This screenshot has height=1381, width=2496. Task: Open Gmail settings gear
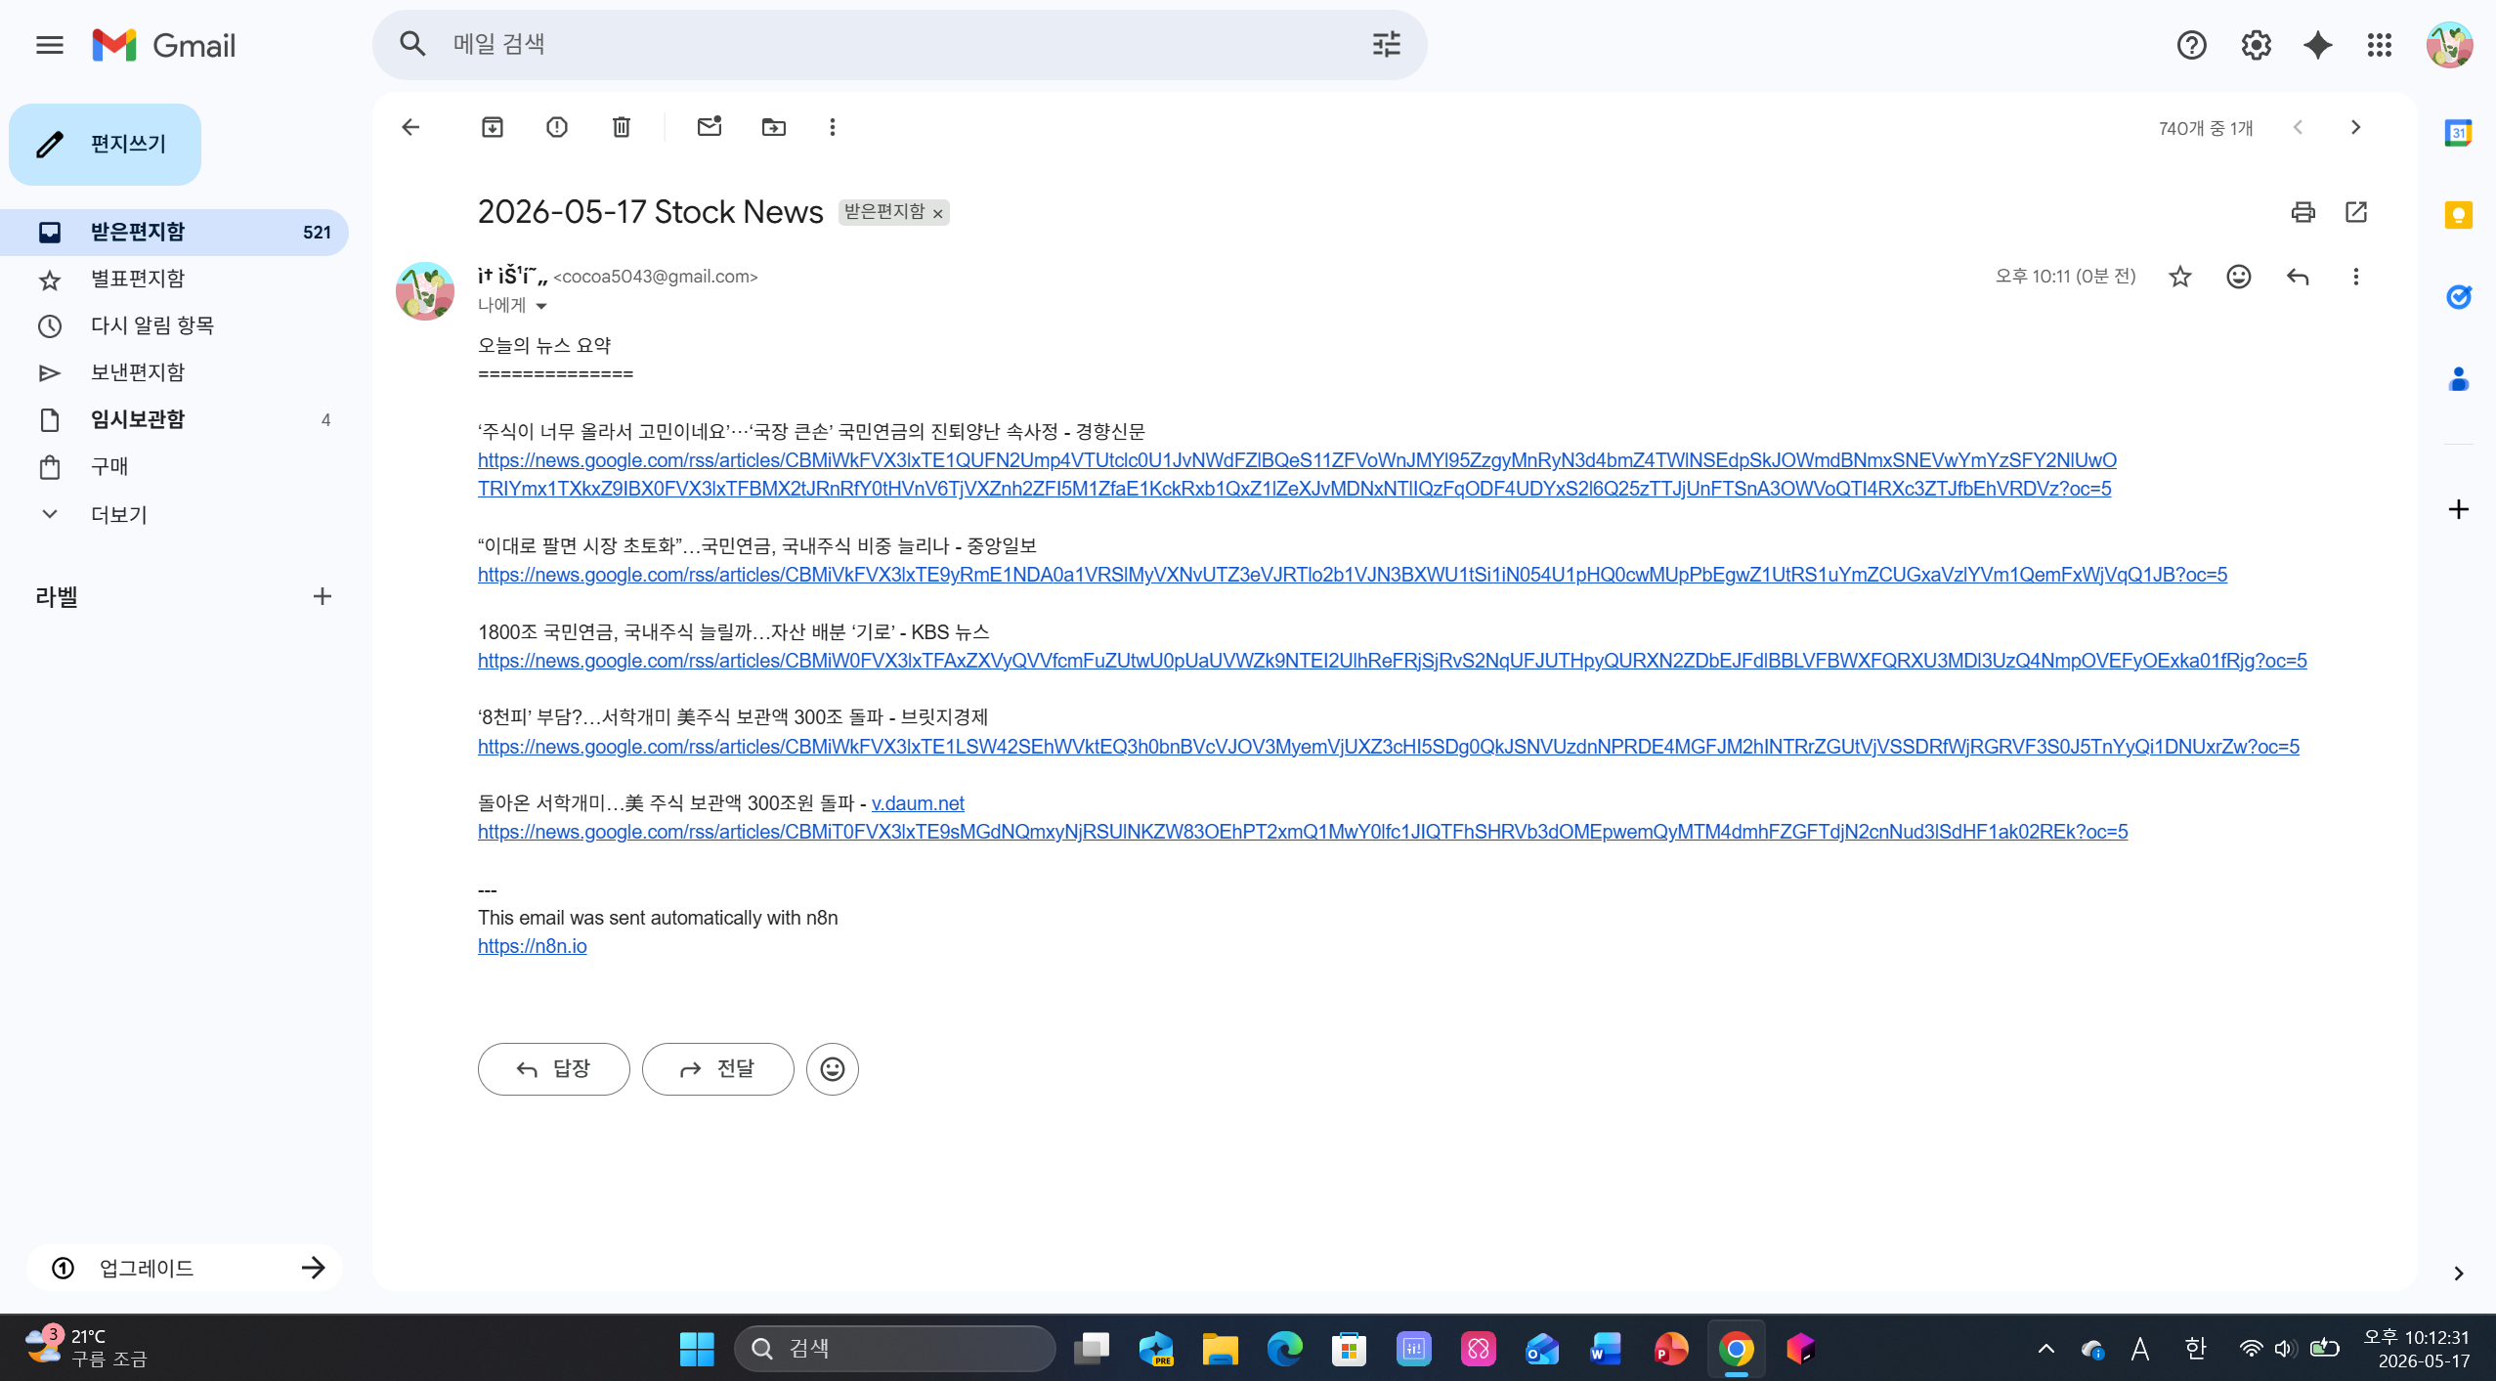click(x=2256, y=45)
